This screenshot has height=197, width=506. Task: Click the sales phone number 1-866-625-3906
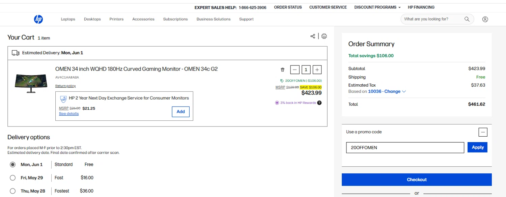[x=252, y=7]
